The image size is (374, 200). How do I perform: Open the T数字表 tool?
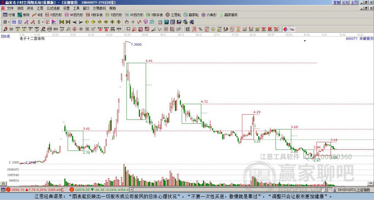tap(154, 15)
